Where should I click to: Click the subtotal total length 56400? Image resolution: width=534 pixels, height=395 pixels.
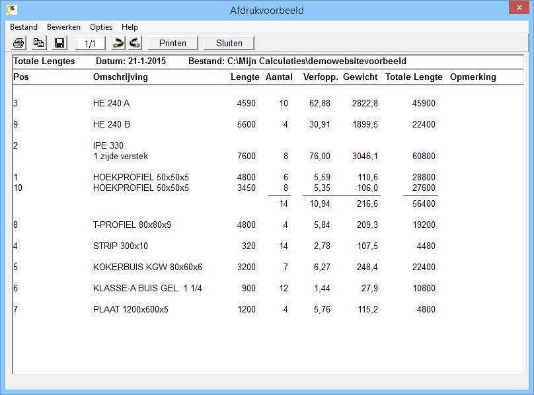424,203
